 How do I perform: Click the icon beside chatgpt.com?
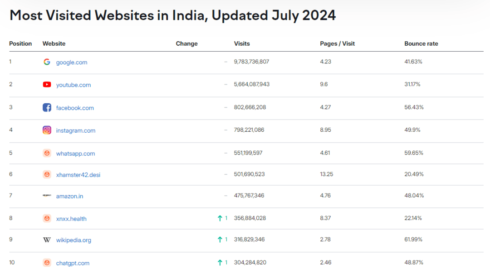[x=47, y=263]
